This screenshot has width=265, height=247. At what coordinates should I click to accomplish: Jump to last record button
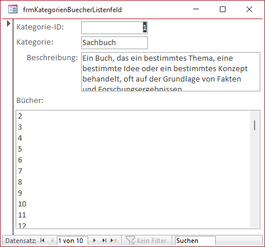point(104,241)
